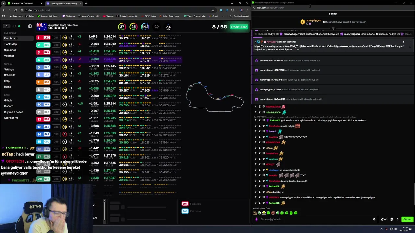Toggle the f1-dash sidebar panel icon
This screenshot has width=415, height=233.
[30, 26]
